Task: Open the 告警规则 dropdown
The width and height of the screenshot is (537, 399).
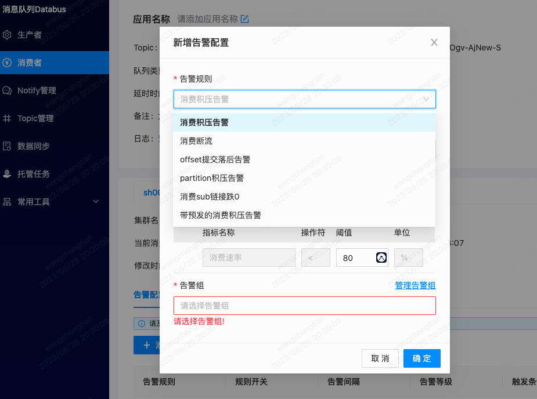Action: click(304, 99)
